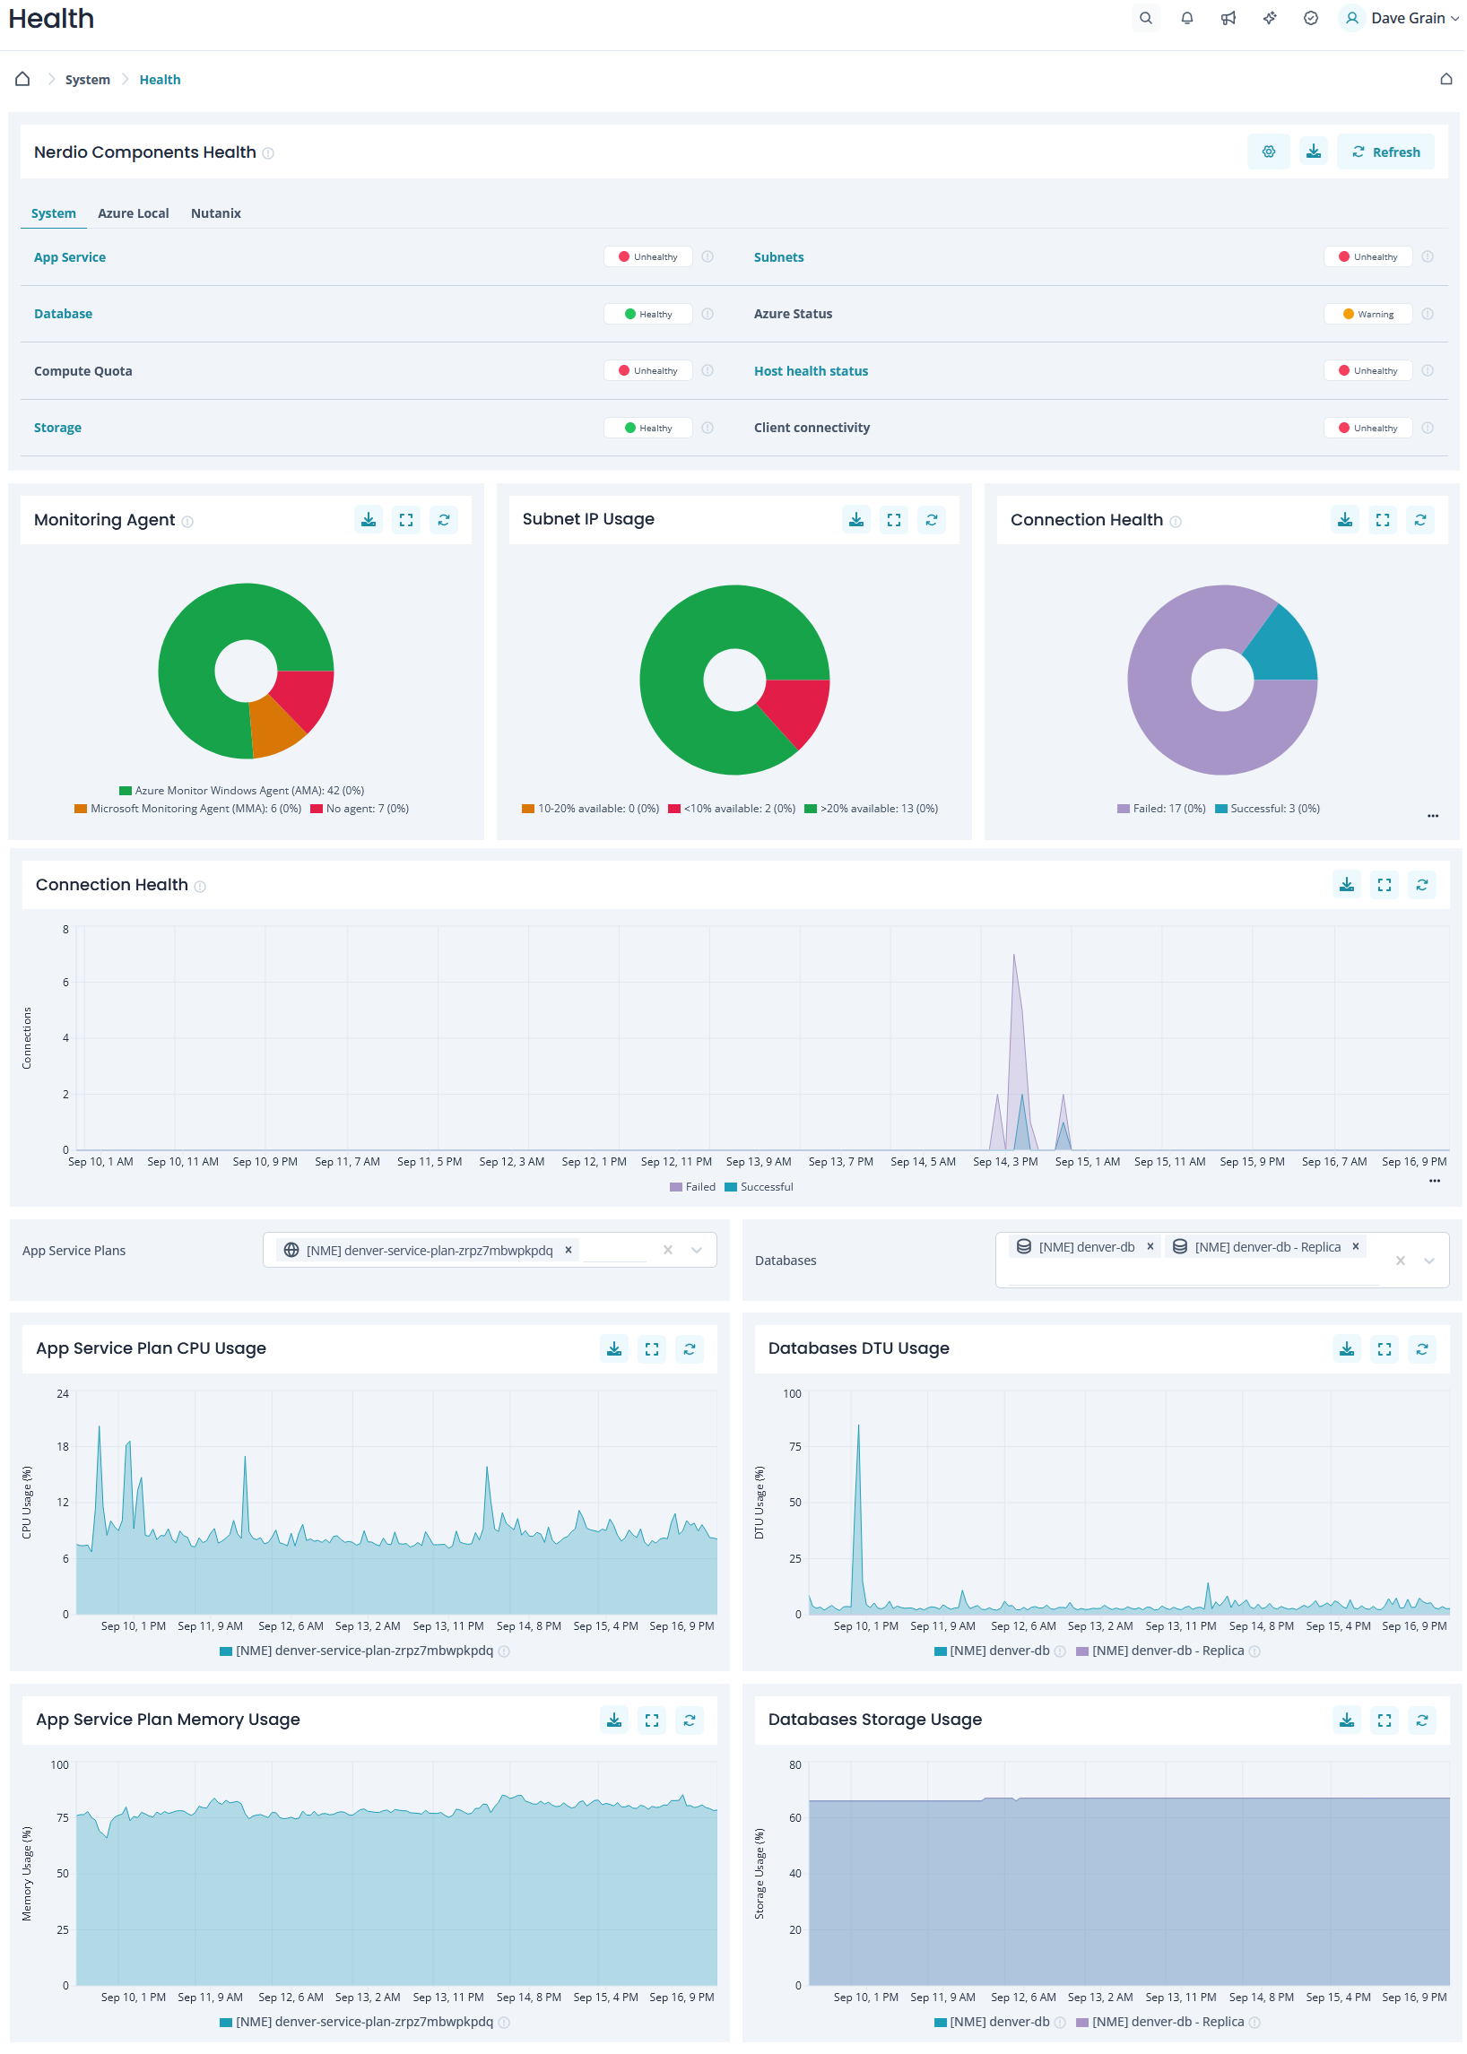This screenshot has height=2054, width=1467.
Task: Toggle Failed series in Connection Health timeline legend
Action: (693, 1188)
